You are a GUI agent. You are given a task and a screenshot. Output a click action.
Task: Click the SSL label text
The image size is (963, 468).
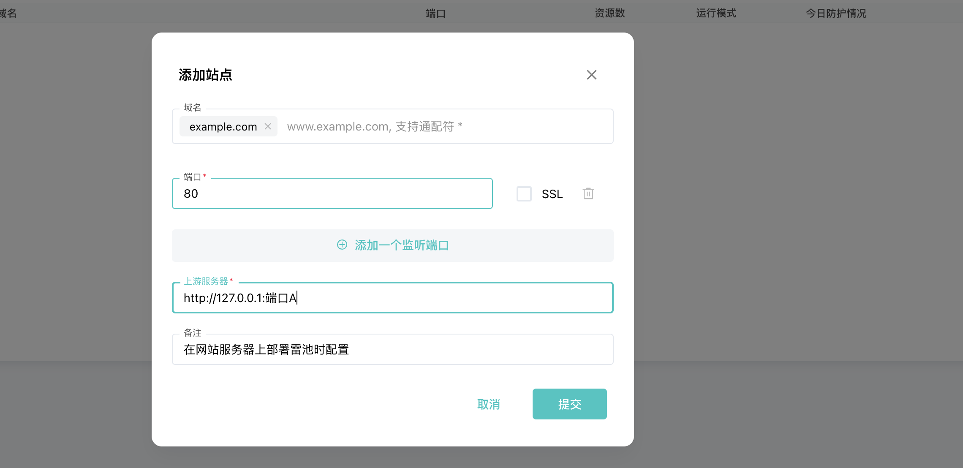[552, 194]
